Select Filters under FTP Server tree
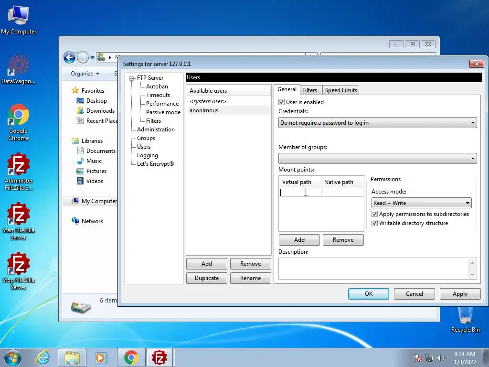Screen dimensions: 489x367 point(153,121)
